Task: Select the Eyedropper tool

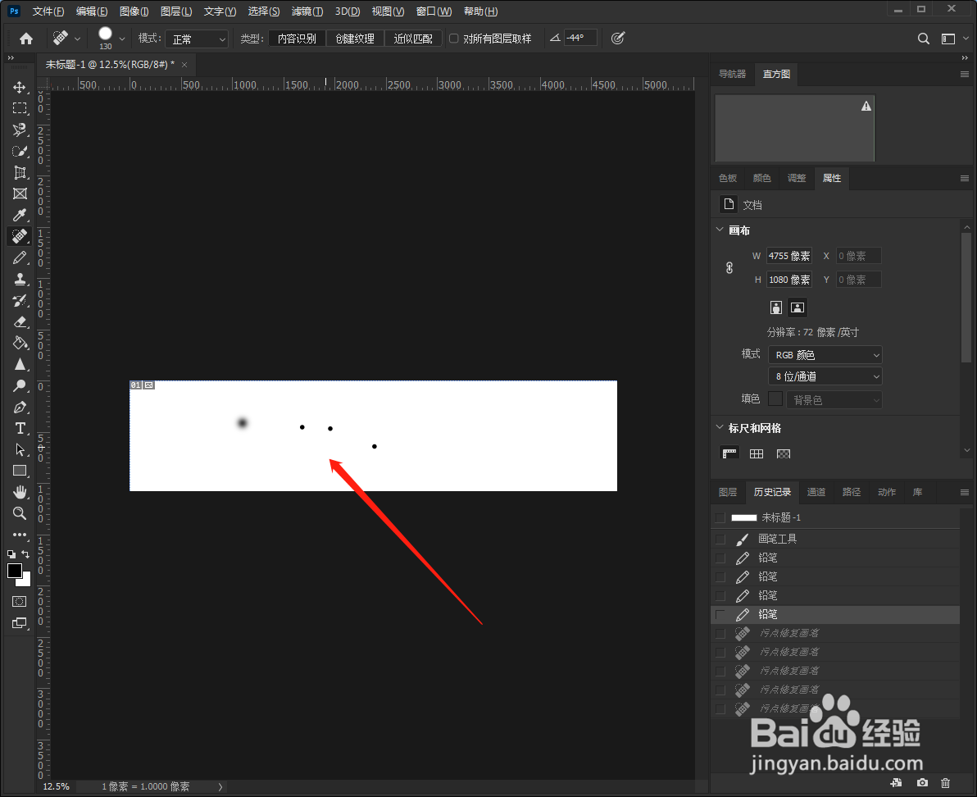Action: pyautogui.click(x=20, y=215)
